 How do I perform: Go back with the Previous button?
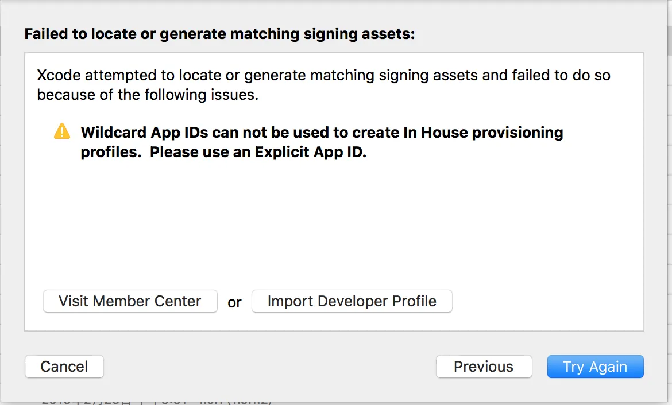484,367
